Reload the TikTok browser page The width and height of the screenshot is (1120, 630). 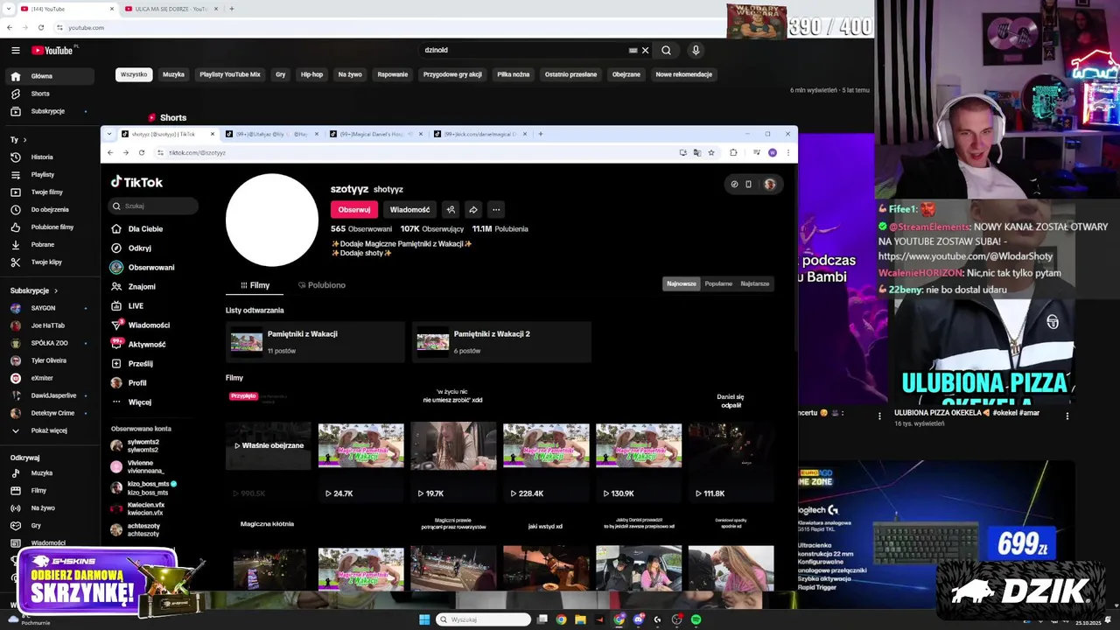pos(141,153)
